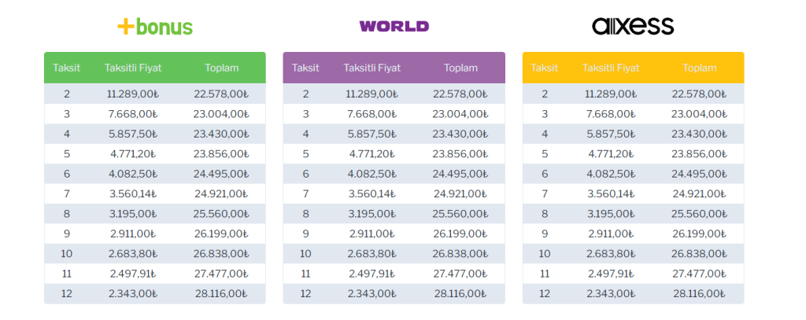The image size is (806, 320).
Task: Select the Taksitli Fiyat header in the axess table
Action: pyautogui.click(x=611, y=68)
